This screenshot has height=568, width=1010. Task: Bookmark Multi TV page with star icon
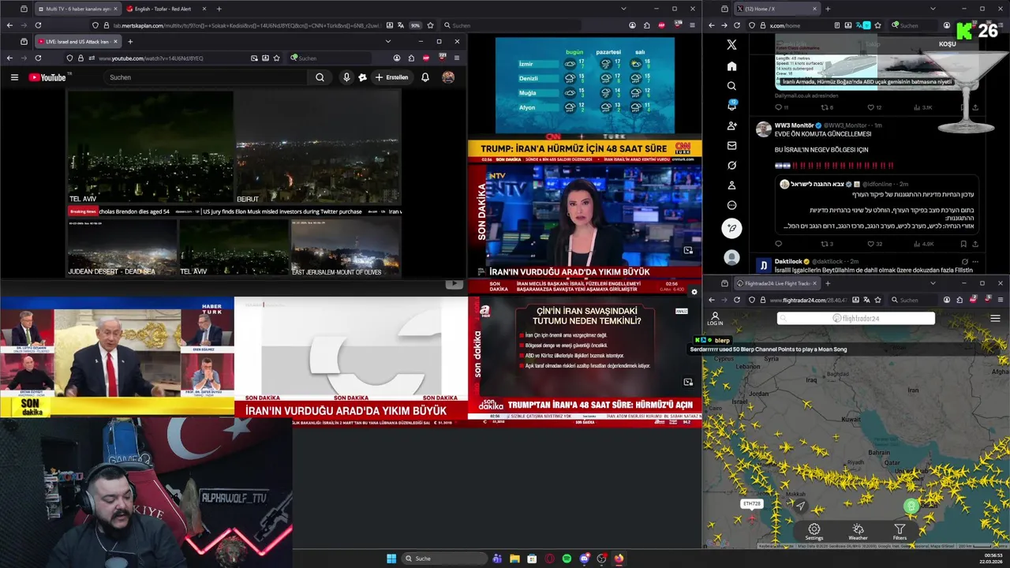click(430, 25)
